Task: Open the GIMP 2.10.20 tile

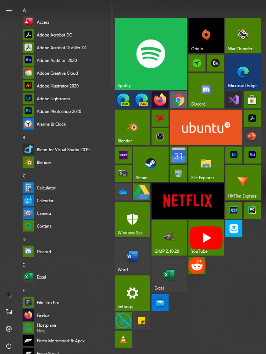Action: click(169, 238)
